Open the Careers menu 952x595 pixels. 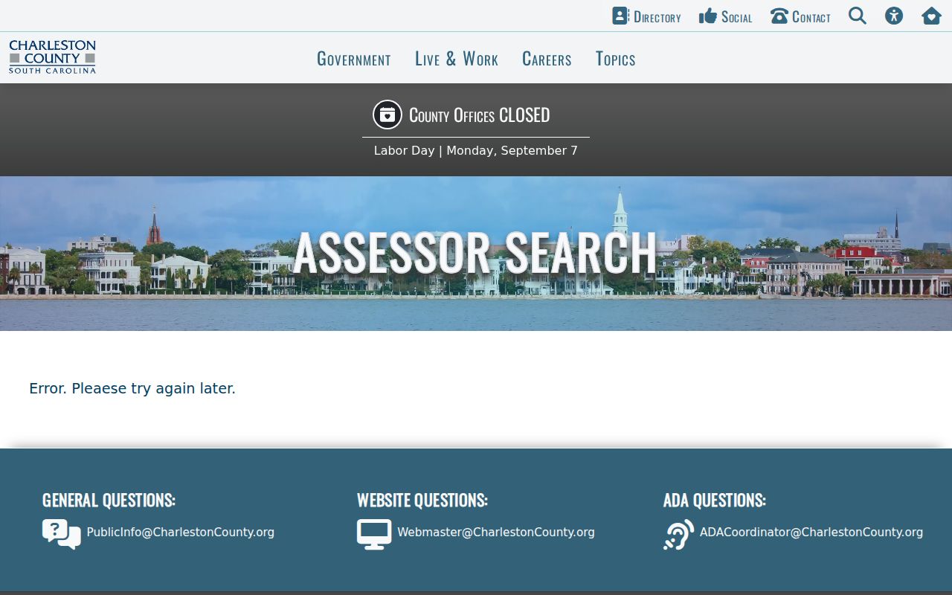click(x=547, y=59)
